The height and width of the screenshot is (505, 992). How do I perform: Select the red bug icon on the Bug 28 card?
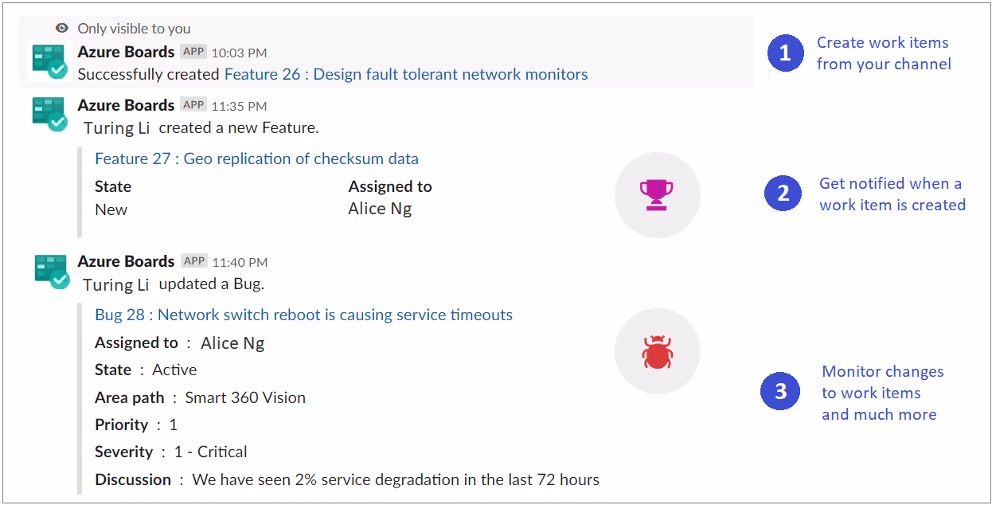click(657, 350)
